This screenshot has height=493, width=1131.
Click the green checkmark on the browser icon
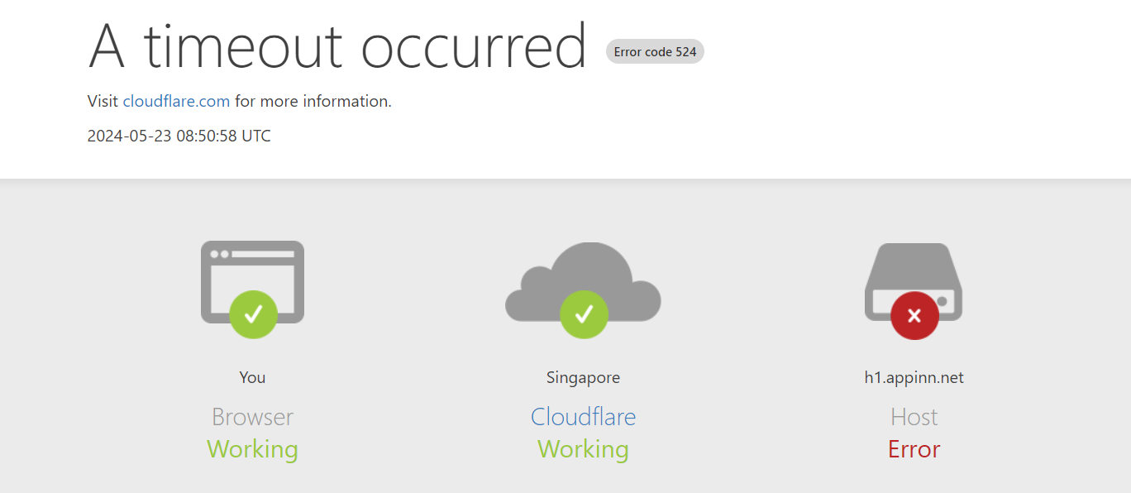[x=253, y=314]
